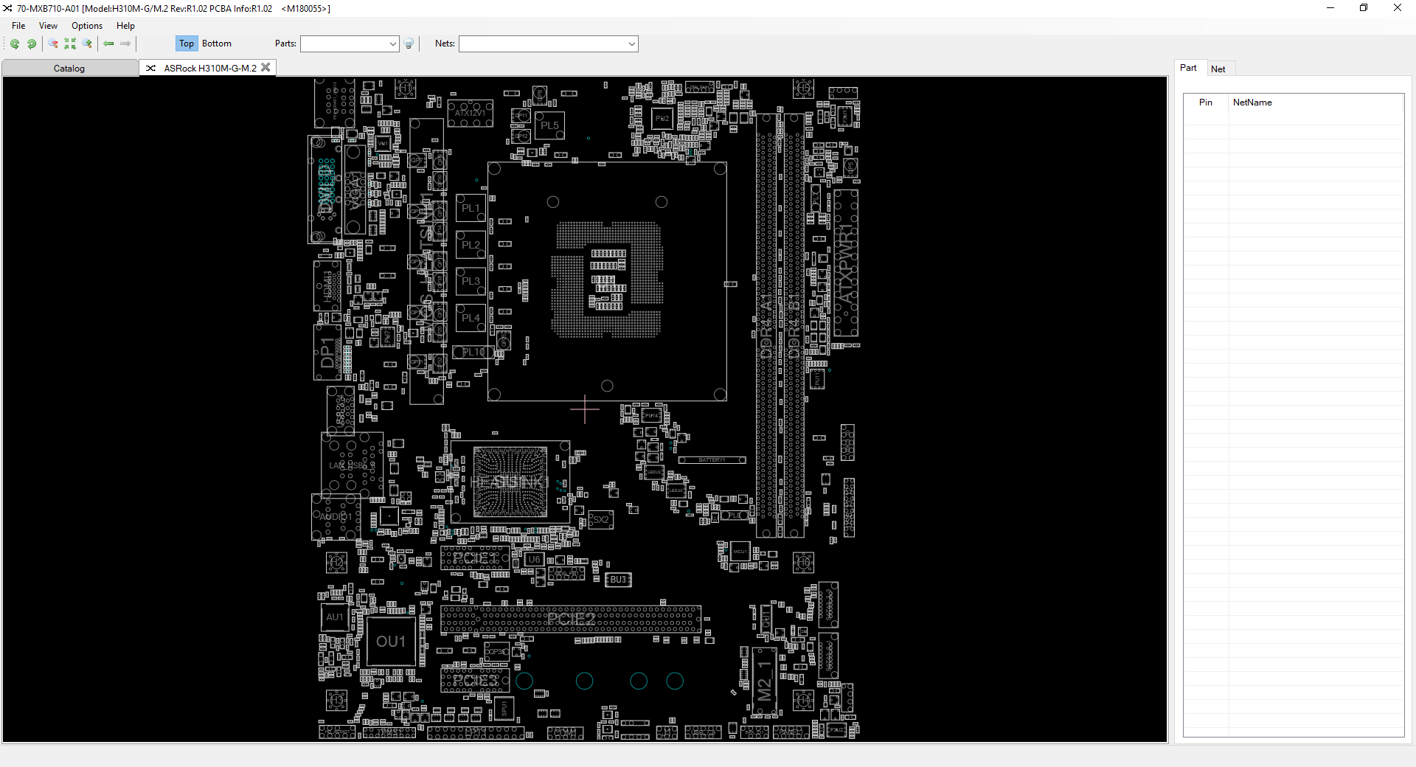Screen dimensions: 1416x767
Task: Open the View menu
Action: click(48, 26)
